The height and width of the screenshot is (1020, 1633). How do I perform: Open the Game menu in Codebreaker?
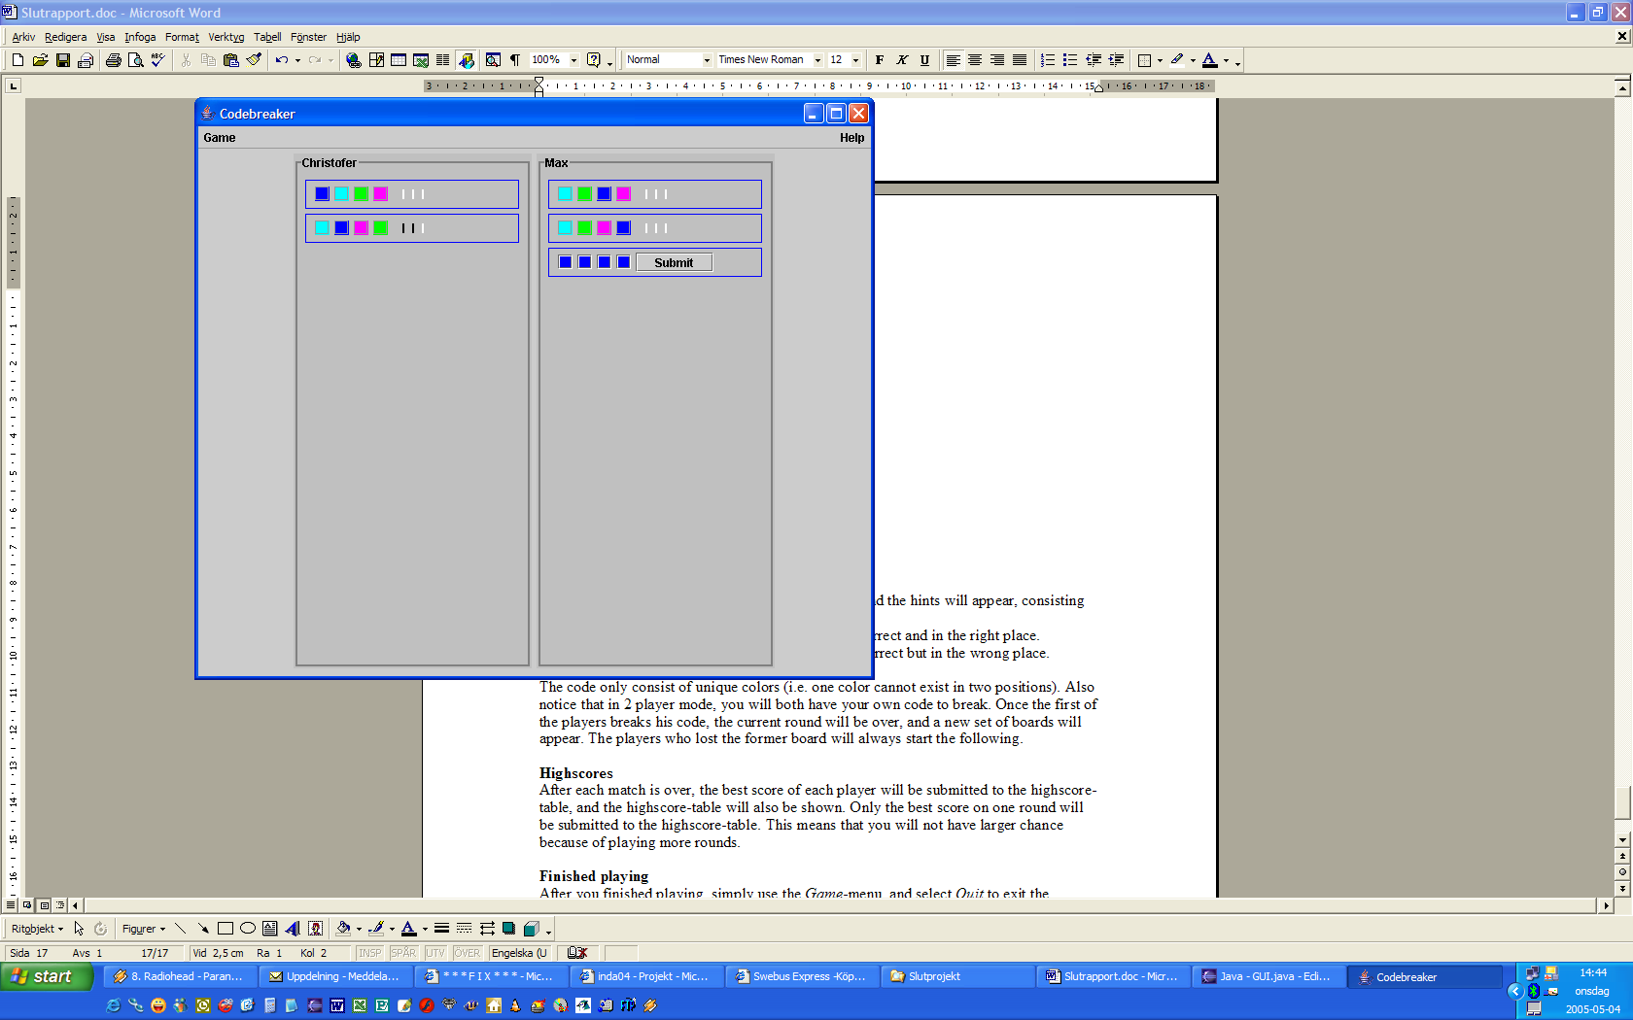(x=220, y=138)
